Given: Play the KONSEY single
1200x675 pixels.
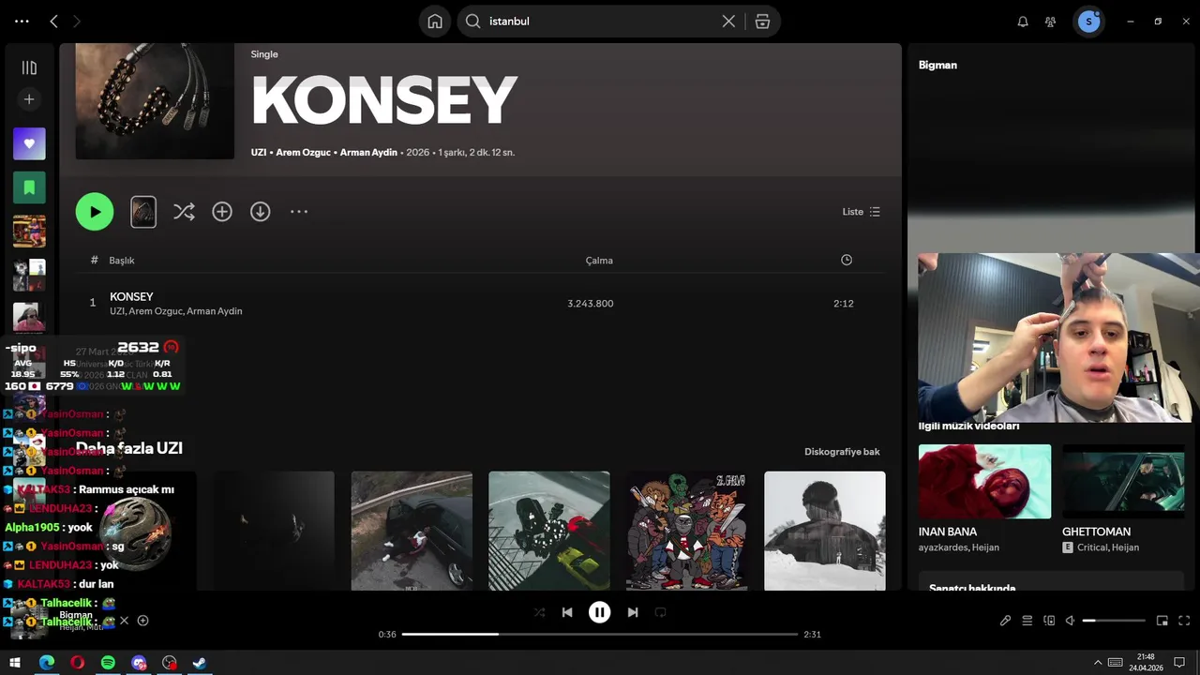Looking at the screenshot, I should point(95,212).
